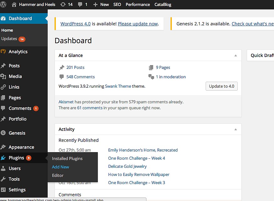Click the Plugins plug icon in the sidebar

coord(3,158)
